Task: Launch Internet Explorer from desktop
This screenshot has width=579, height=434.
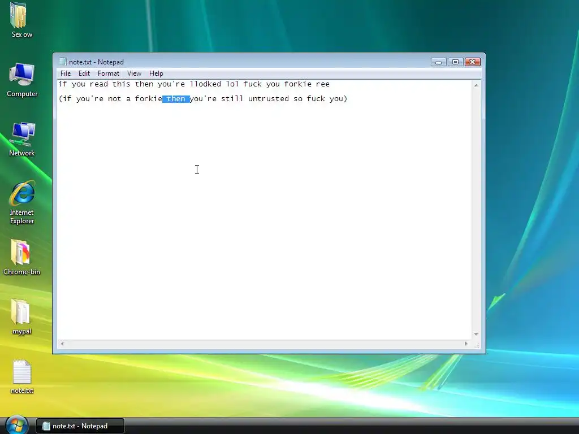Action: pyautogui.click(x=22, y=203)
